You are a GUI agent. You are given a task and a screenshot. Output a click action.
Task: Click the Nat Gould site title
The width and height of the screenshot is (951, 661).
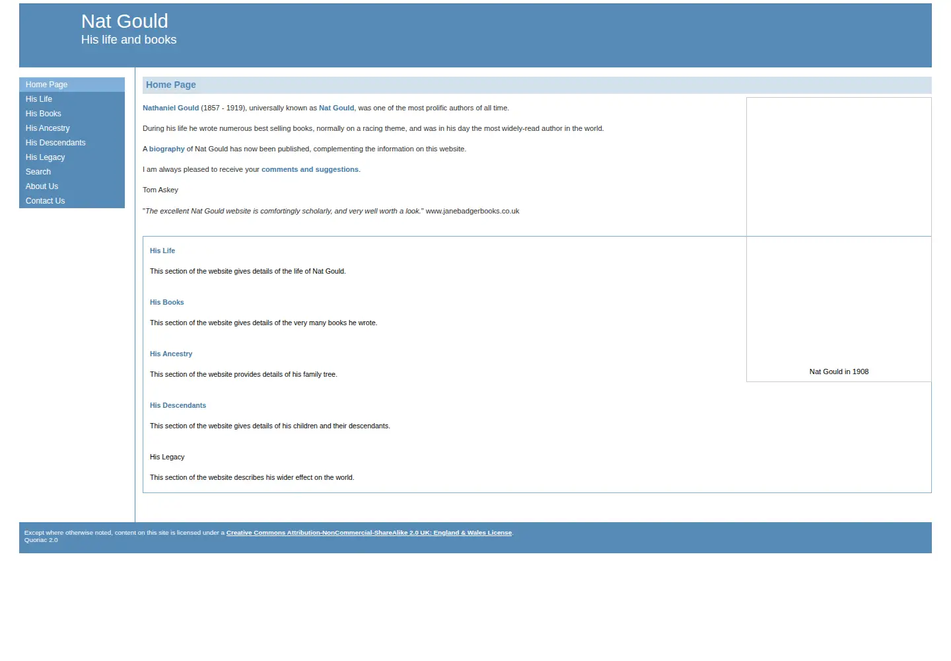(125, 21)
